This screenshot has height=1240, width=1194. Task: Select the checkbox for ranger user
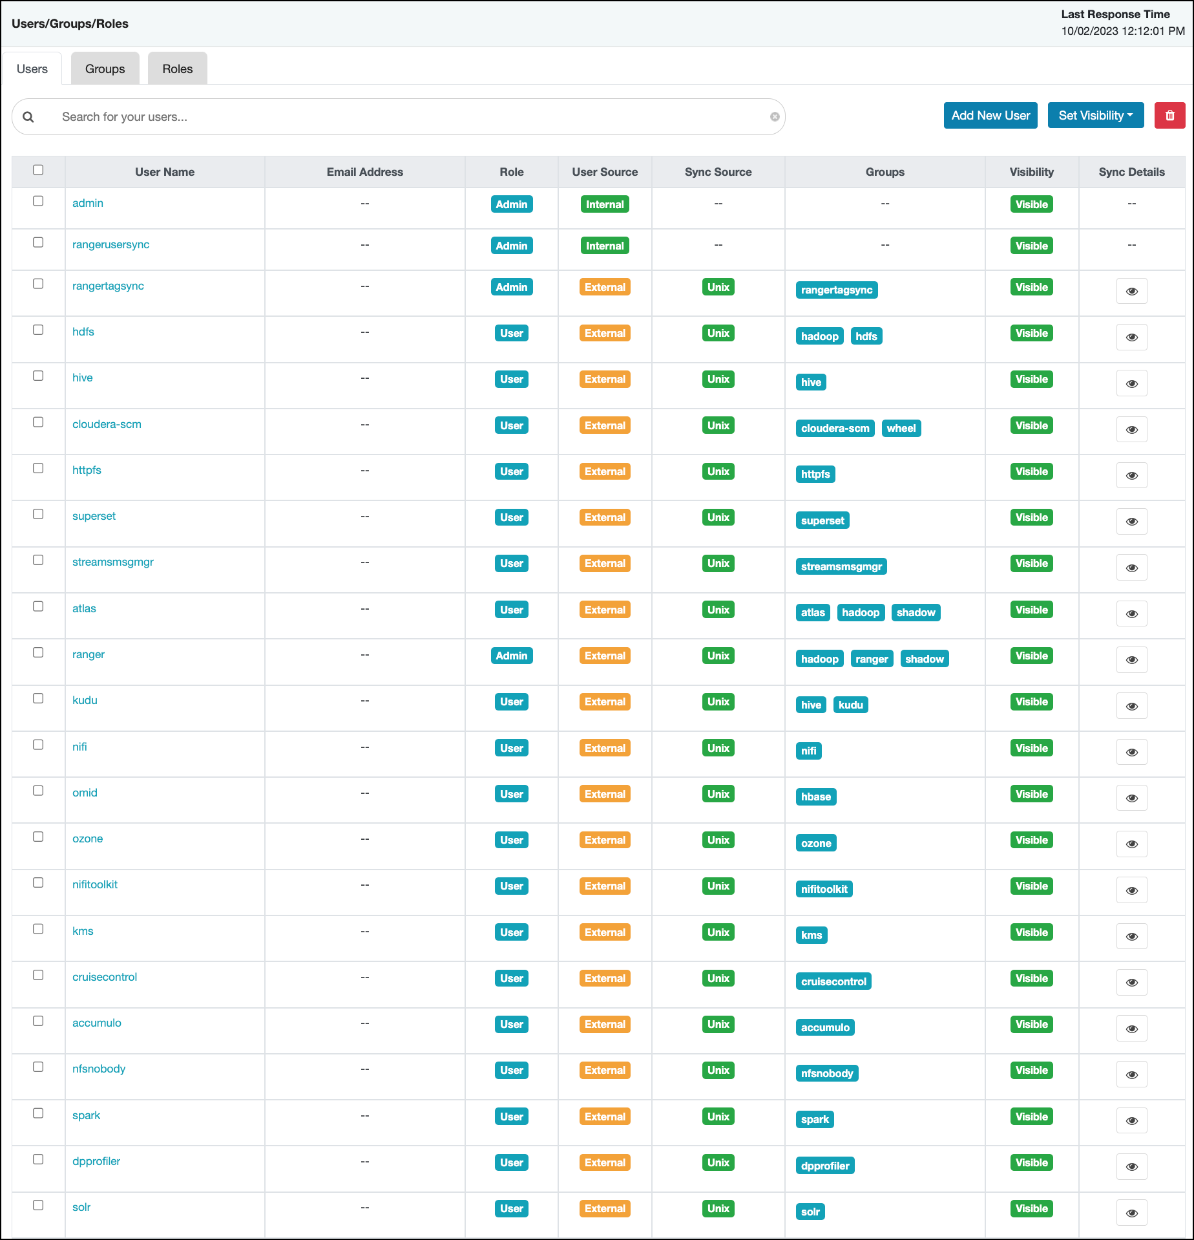coord(38,653)
